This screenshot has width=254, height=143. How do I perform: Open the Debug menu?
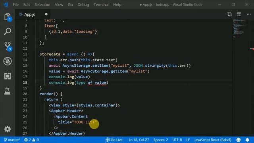pos(83,4)
